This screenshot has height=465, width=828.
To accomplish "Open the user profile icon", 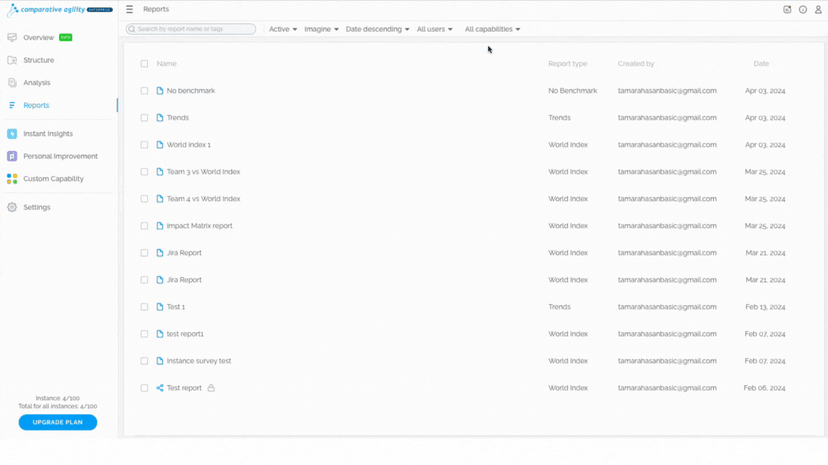I will (818, 9).
